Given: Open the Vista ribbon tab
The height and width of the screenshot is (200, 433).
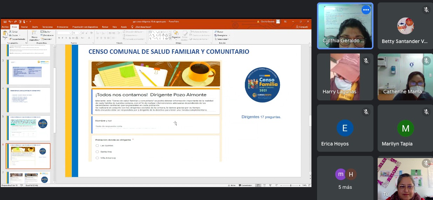Looking at the screenshot, I should (114, 27).
